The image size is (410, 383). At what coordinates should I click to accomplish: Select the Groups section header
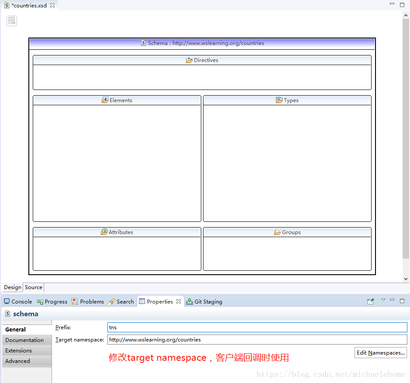pyautogui.click(x=287, y=232)
